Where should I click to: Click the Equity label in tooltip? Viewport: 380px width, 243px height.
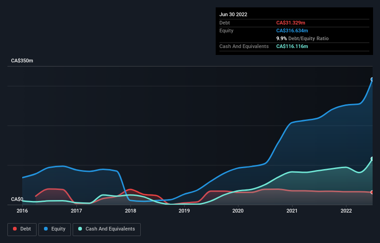[x=226, y=30]
